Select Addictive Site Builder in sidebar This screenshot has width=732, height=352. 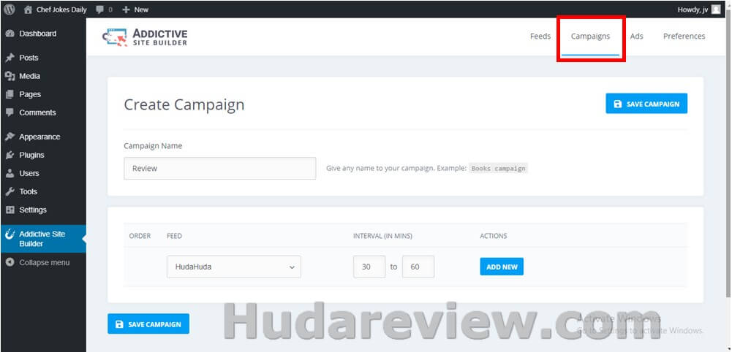click(x=43, y=239)
